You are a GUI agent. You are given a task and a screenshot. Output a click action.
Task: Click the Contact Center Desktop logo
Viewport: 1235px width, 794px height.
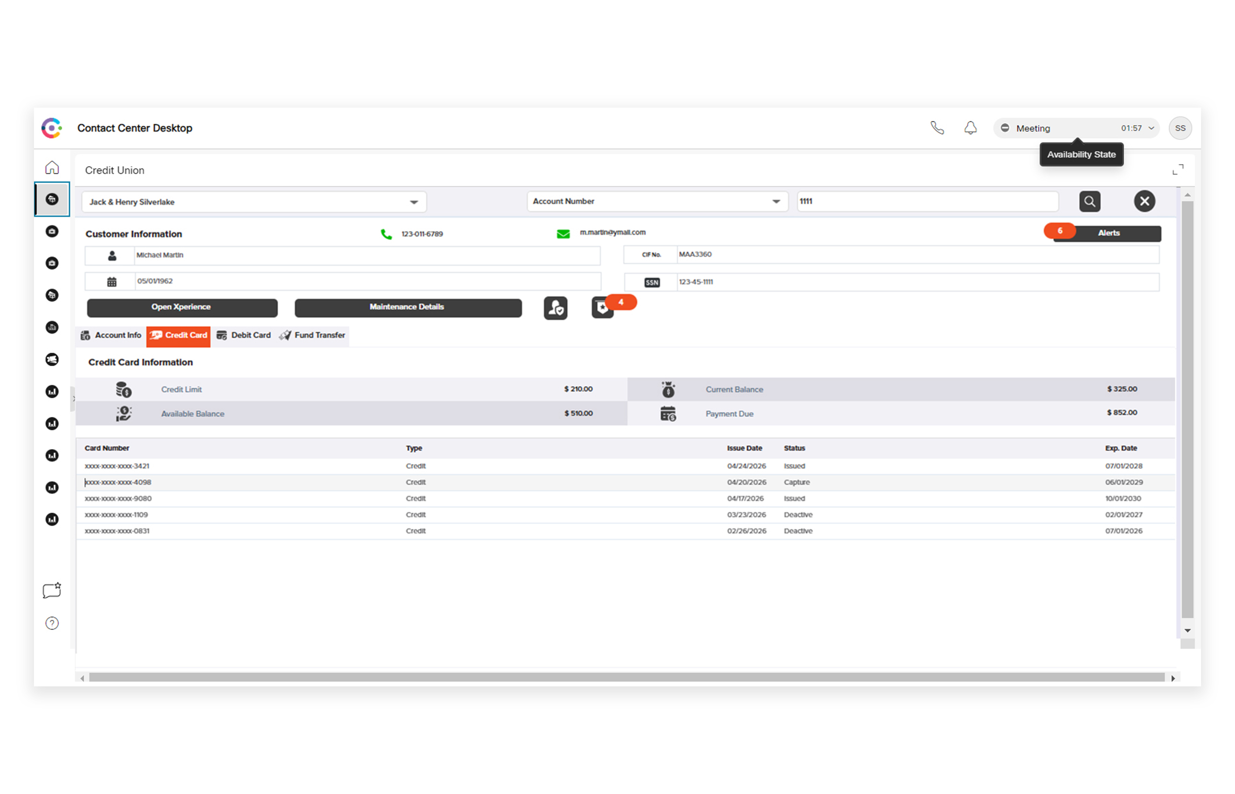pyautogui.click(x=52, y=128)
